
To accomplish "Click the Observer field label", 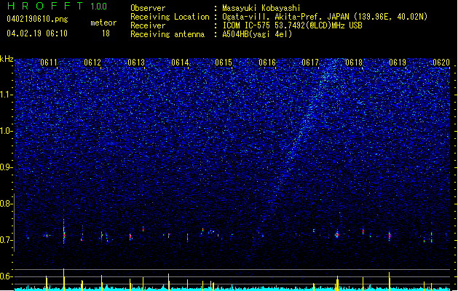I will click(148, 8).
